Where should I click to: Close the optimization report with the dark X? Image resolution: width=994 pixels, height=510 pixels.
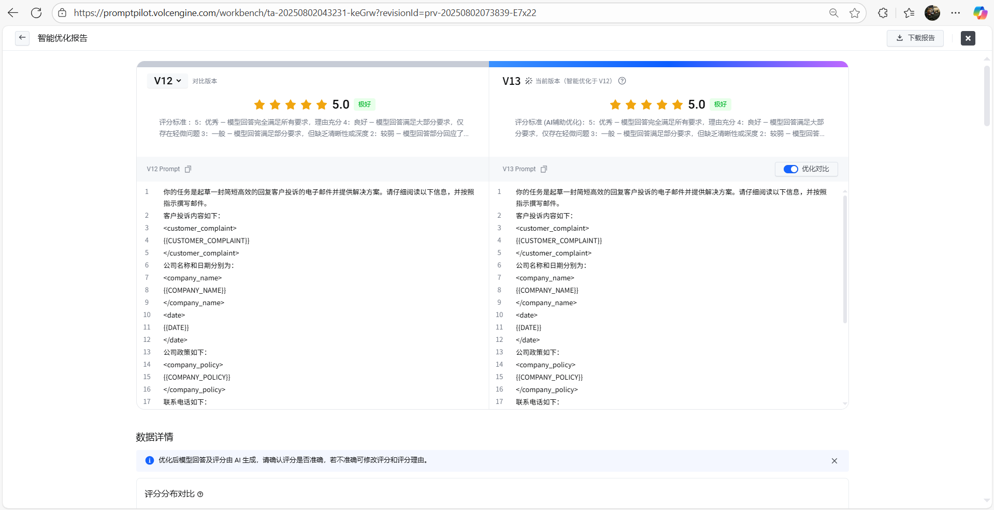(968, 38)
